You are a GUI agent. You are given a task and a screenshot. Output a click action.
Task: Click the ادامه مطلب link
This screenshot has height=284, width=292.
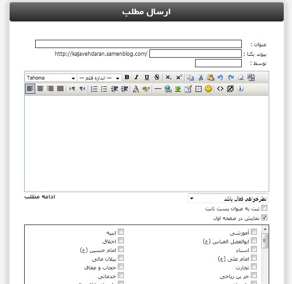[x=40, y=197]
